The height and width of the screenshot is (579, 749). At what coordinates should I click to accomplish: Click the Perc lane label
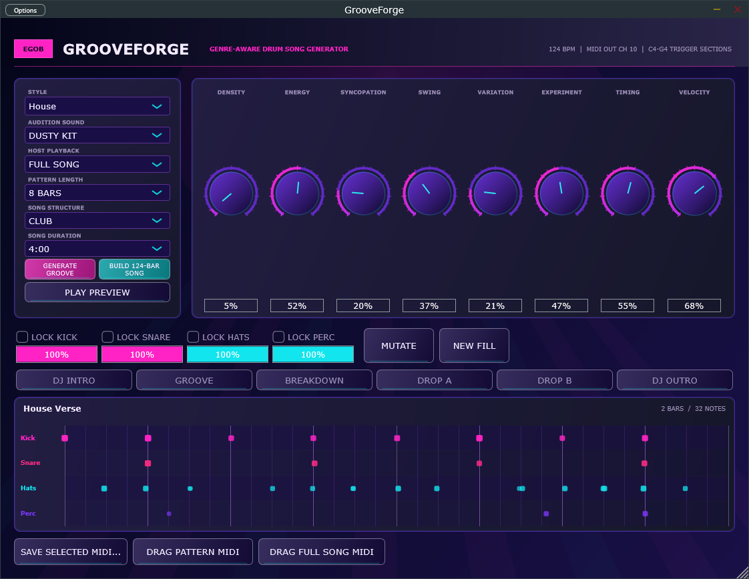pos(28,513)
